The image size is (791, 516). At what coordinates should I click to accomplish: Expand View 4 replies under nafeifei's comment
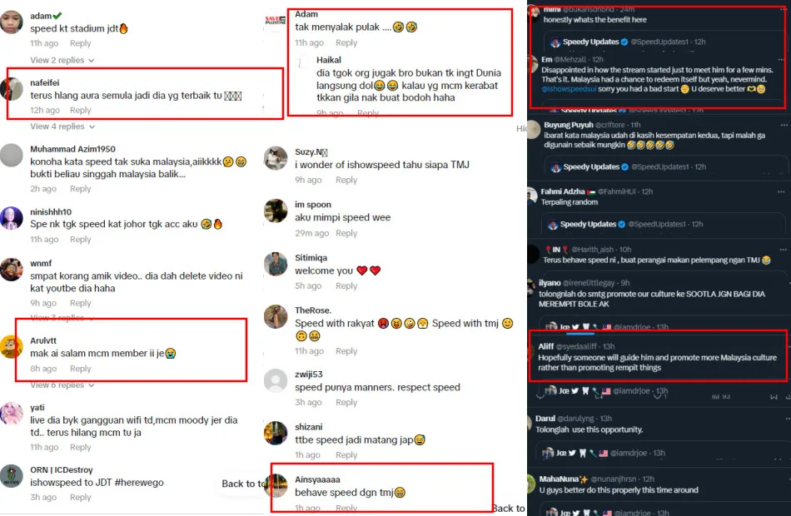tap(62, 127)
